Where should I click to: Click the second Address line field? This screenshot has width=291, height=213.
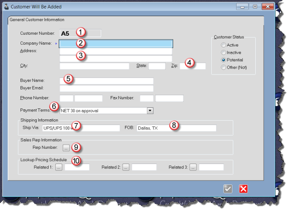[x=116, y=58]
